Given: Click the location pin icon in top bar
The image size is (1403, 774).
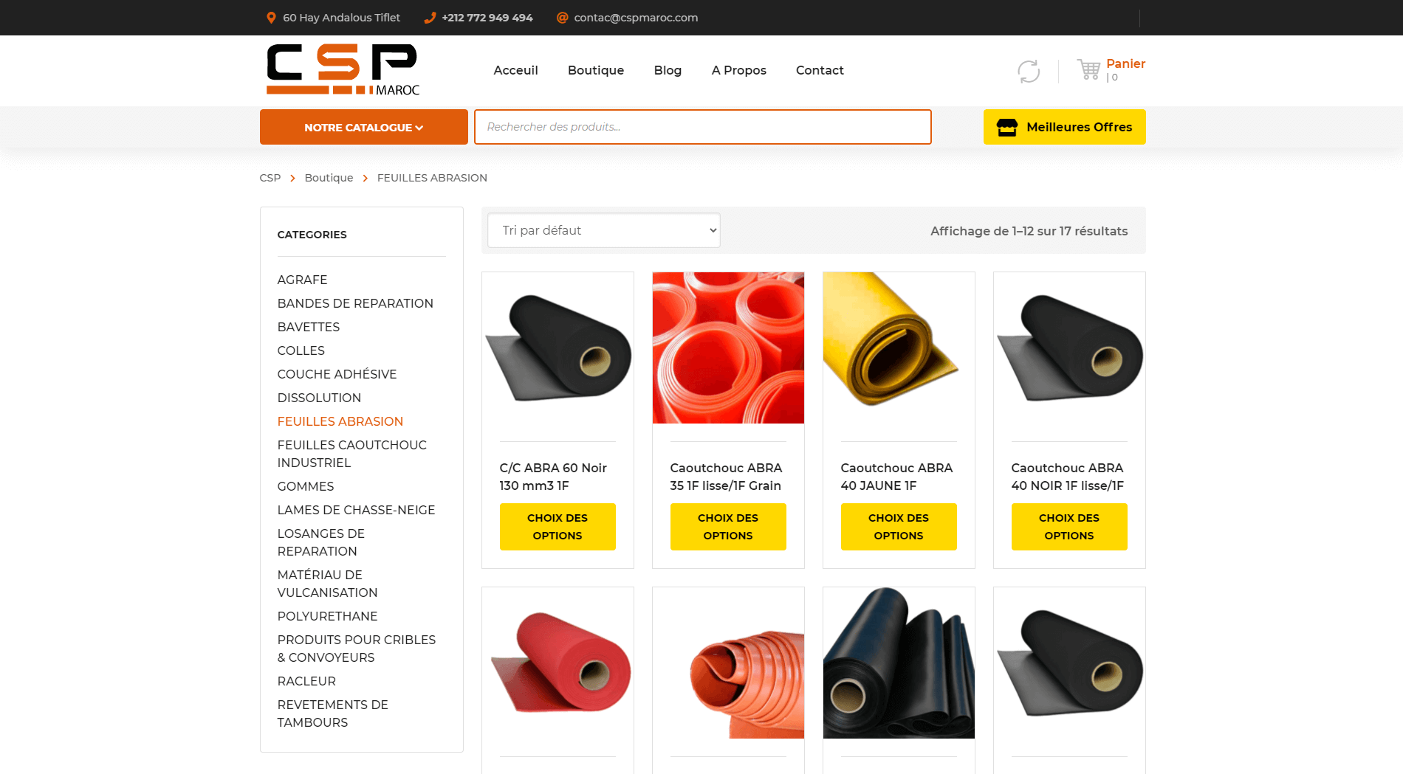Looking at the screenshot, I should point(271,18).
